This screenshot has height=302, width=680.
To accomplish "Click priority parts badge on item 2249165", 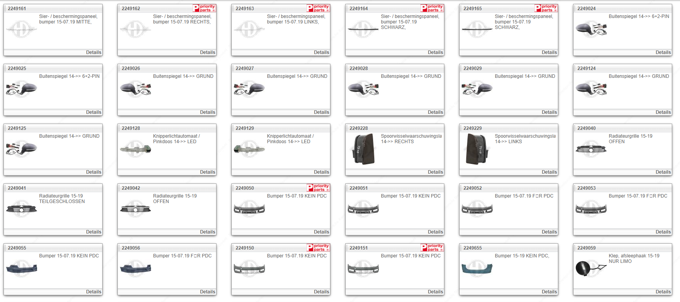I will tap(546, 8).
